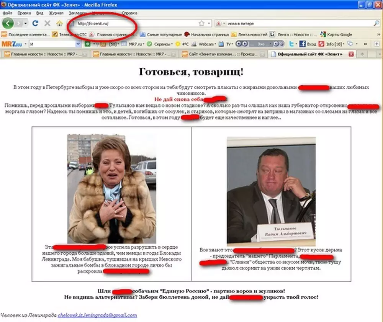Open the Twitter toolbar icon

[291, 44]
